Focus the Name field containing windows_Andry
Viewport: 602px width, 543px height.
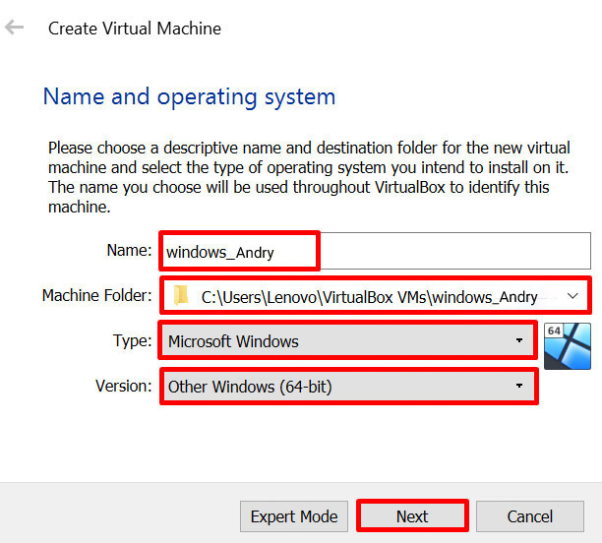(374, 252)
